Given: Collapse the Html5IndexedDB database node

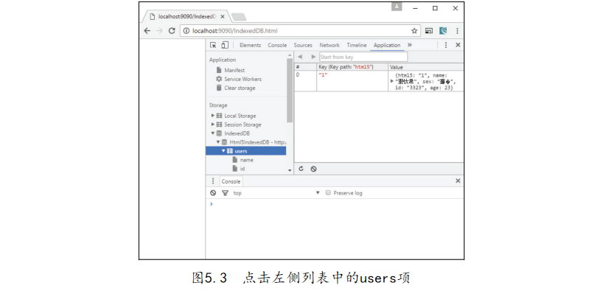Looking at the screenshot, I should click(218, 142).
